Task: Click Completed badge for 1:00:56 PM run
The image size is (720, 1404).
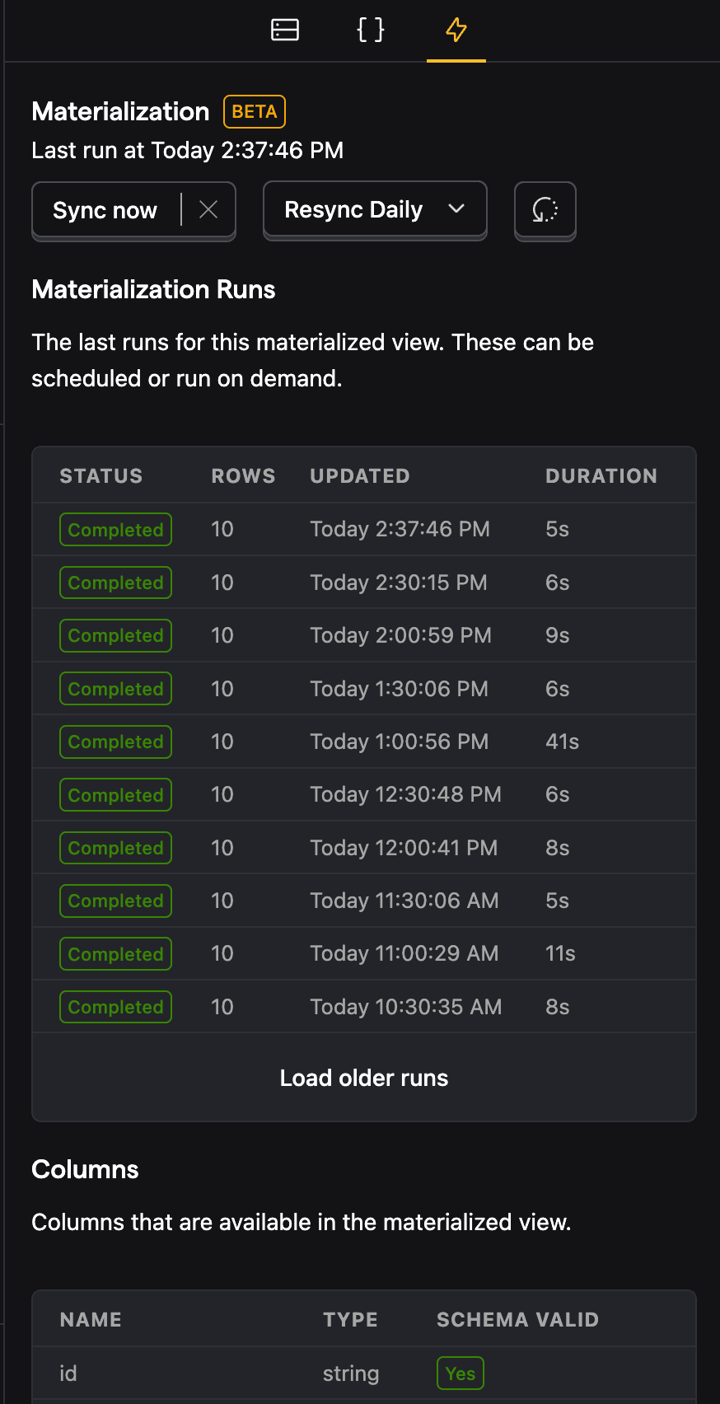Action: point(115,742)
